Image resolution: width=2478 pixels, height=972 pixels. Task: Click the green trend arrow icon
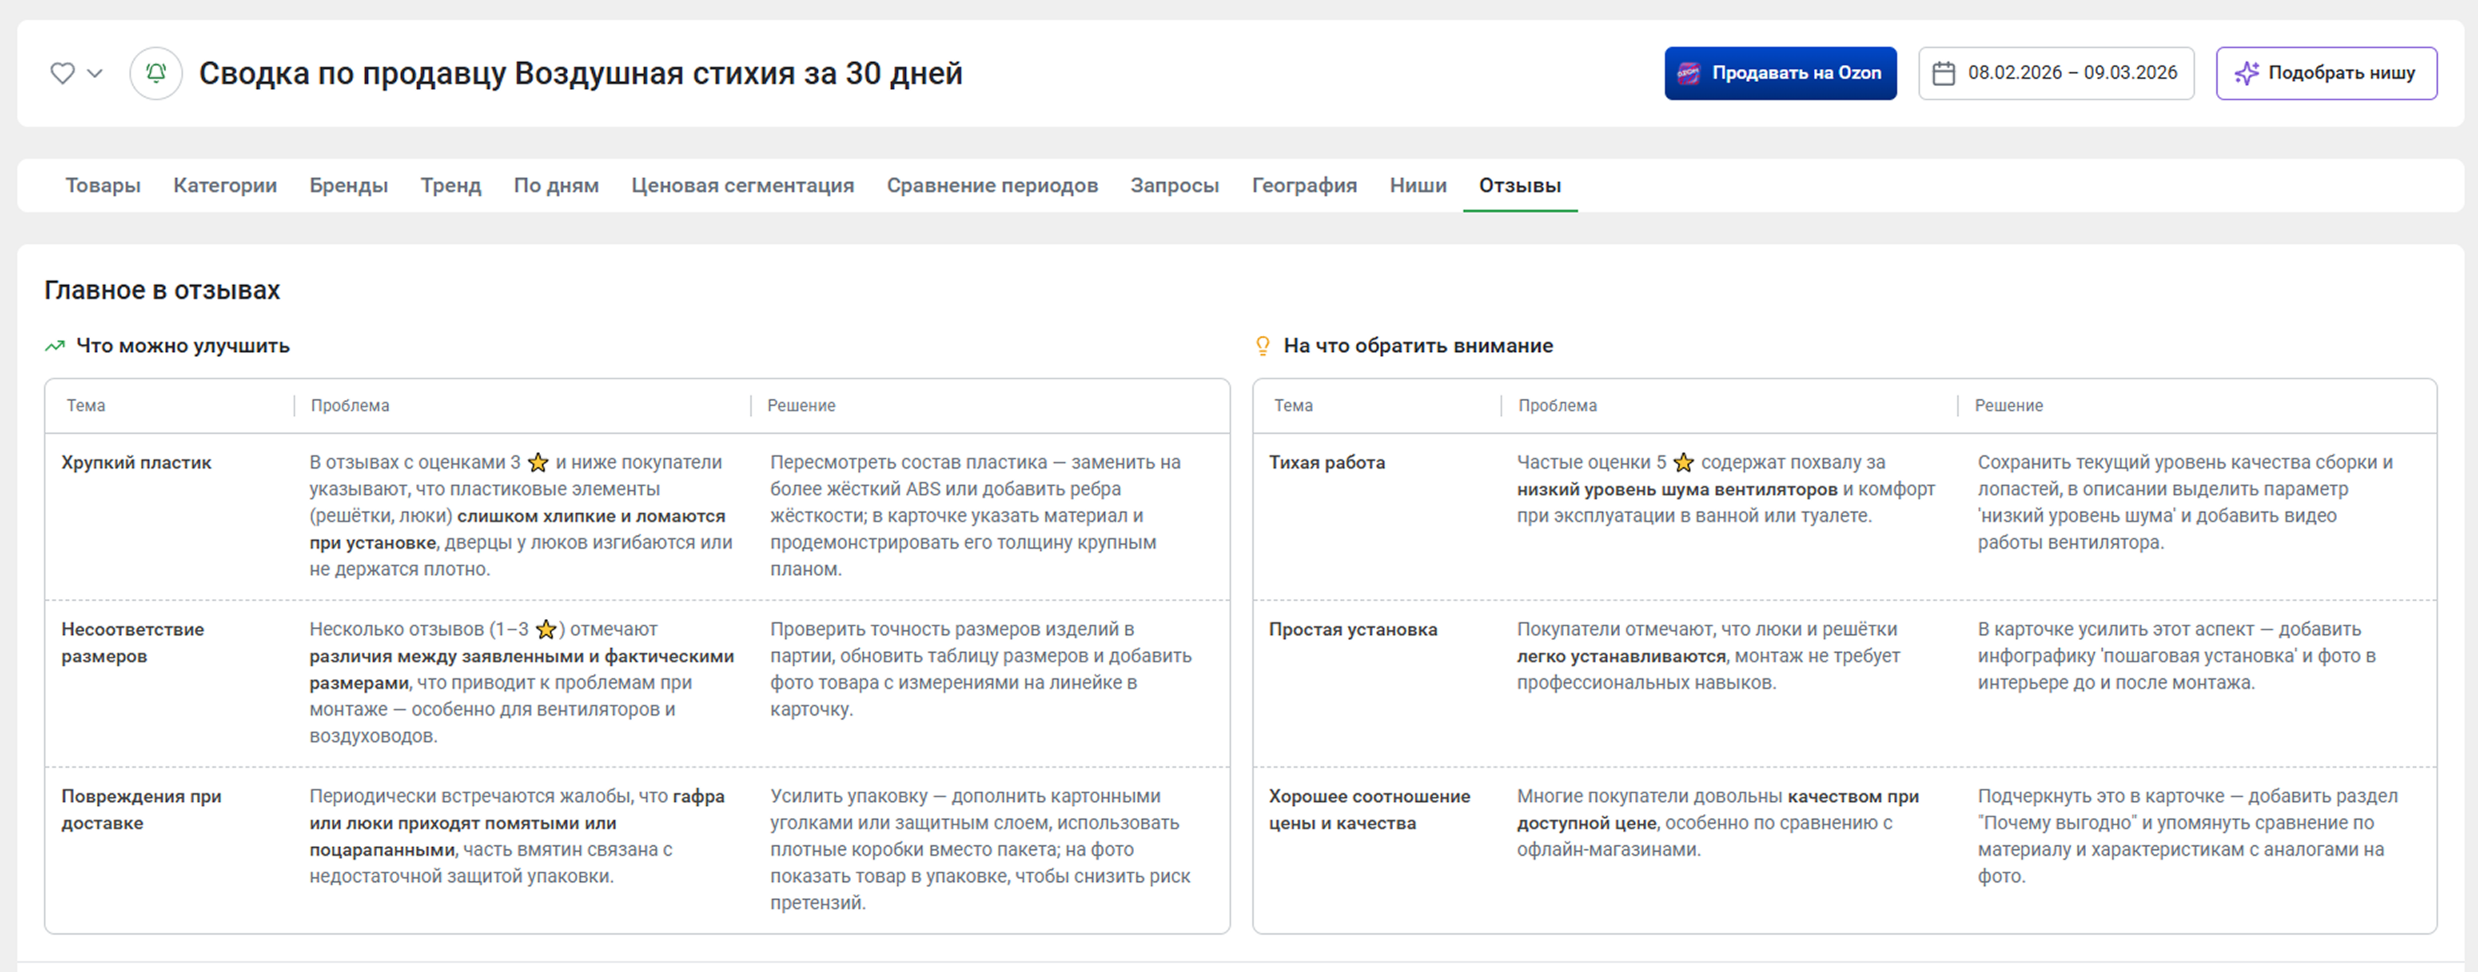(55, 346)
